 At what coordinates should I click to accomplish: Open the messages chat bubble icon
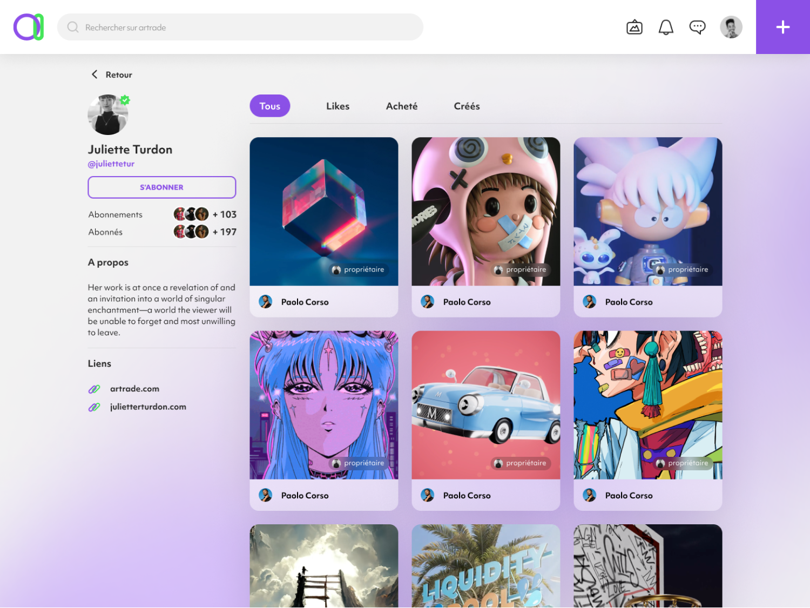[x=697, y=27]
